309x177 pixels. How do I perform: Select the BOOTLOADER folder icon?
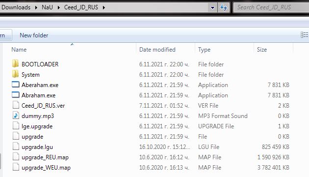15,64
